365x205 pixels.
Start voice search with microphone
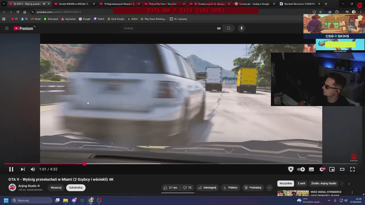[242, 28]
